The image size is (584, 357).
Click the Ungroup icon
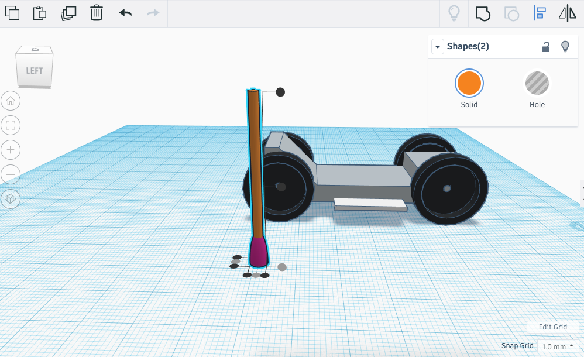pos(512,14)
